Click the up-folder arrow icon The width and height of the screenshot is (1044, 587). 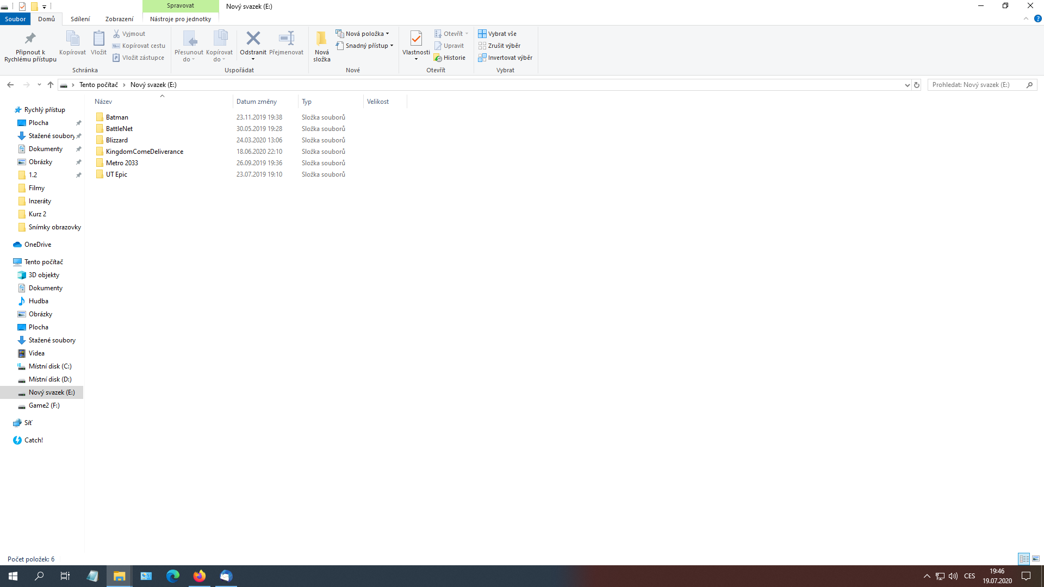point(51,85)
